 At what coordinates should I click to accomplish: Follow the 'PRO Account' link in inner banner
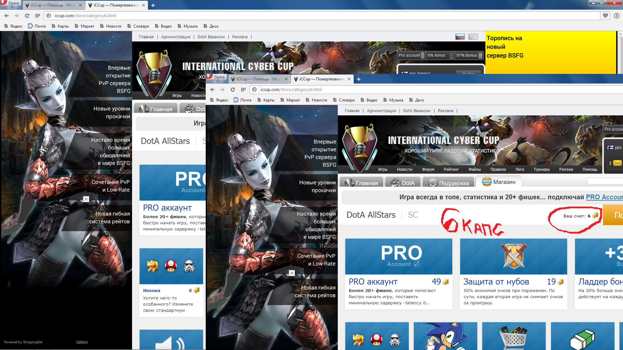[x=604, y=197]
